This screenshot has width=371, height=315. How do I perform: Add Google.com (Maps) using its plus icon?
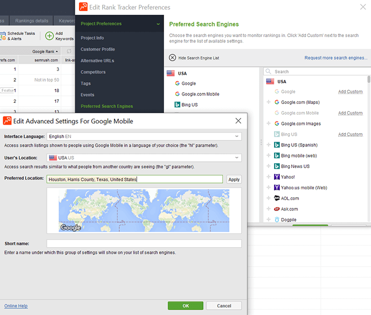[x=269, y=102]
